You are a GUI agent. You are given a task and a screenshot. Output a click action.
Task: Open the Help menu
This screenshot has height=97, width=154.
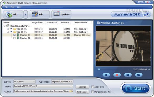[x=19, y=7]
